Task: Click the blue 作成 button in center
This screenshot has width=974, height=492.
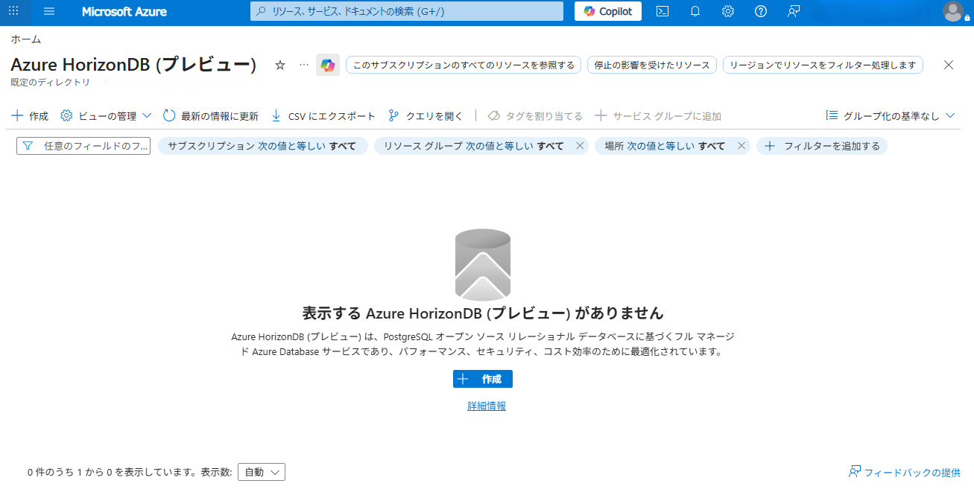Action: pos(483,379)
